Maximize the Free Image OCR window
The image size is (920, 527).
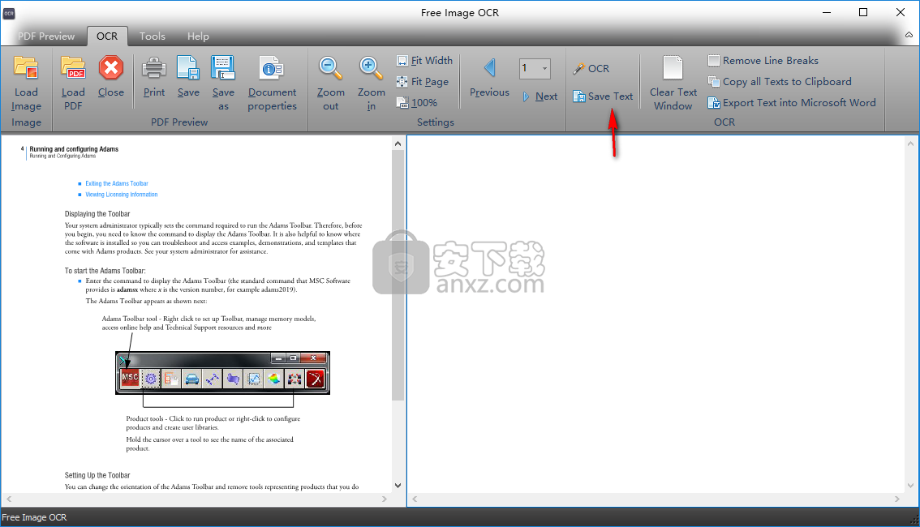[863, 12]
